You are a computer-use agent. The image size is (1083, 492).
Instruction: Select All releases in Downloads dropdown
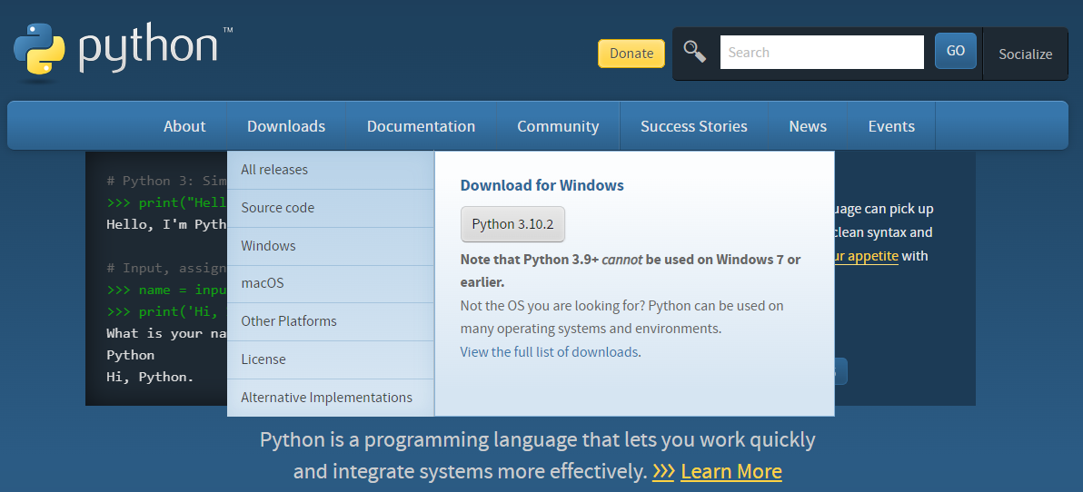click(x=330, y=170)
